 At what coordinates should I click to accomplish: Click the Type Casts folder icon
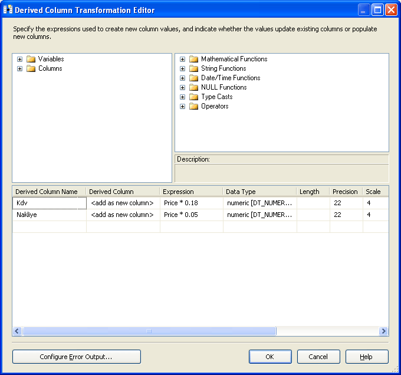coord(193,97)
